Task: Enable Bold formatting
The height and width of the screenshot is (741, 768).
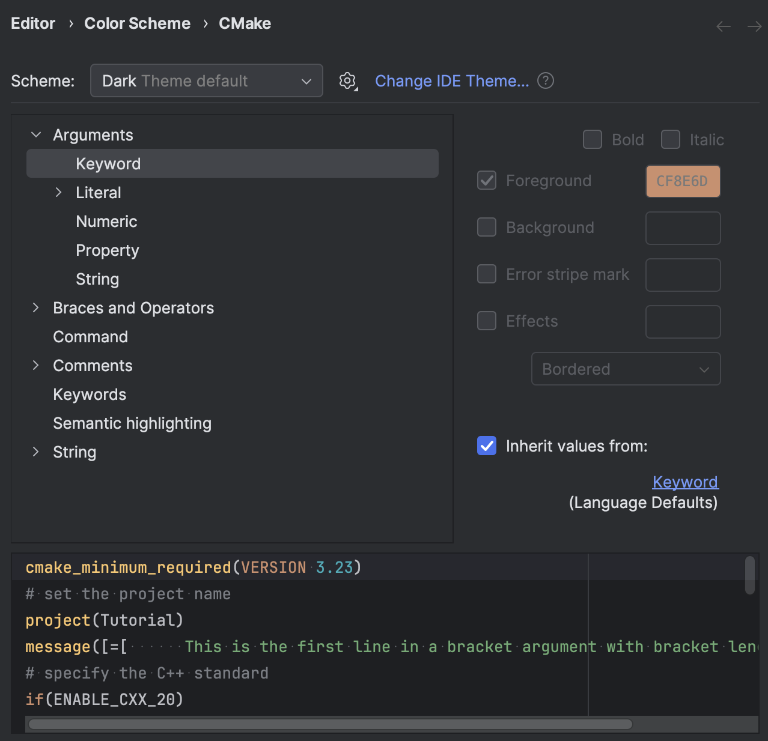Action: [x=593, y=139]
